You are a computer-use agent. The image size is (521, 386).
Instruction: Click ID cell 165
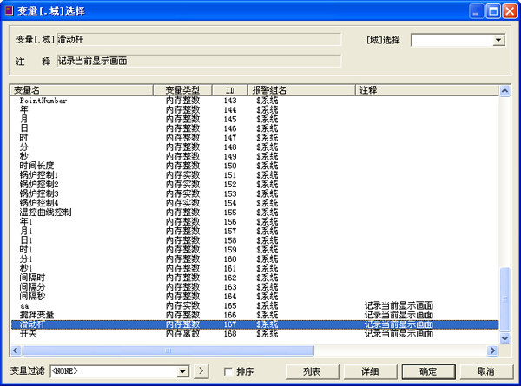click(x=230, y=305)
